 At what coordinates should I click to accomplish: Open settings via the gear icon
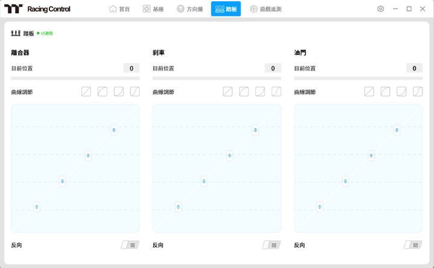click(x=380, y=9)
